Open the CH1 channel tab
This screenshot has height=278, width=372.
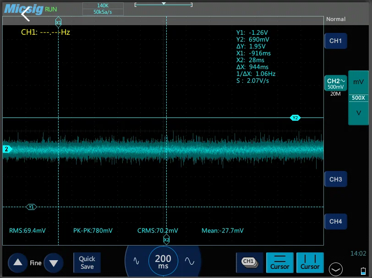tap(335, 41)
